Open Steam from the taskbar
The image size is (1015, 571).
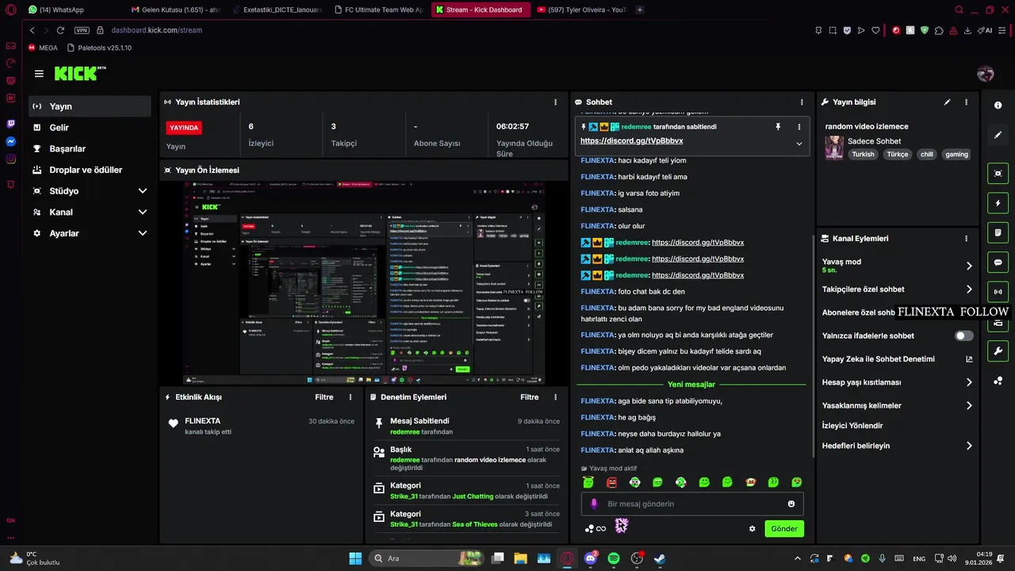pyautogui.click(x=659, y=558)
